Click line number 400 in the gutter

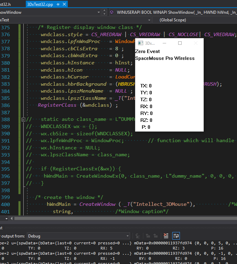coord(6,204)
